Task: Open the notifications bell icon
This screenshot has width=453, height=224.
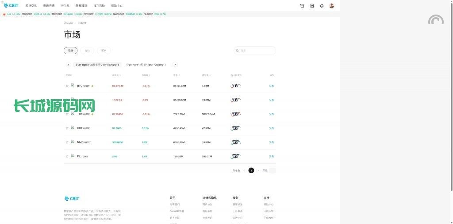Action: tap(322, 6)
